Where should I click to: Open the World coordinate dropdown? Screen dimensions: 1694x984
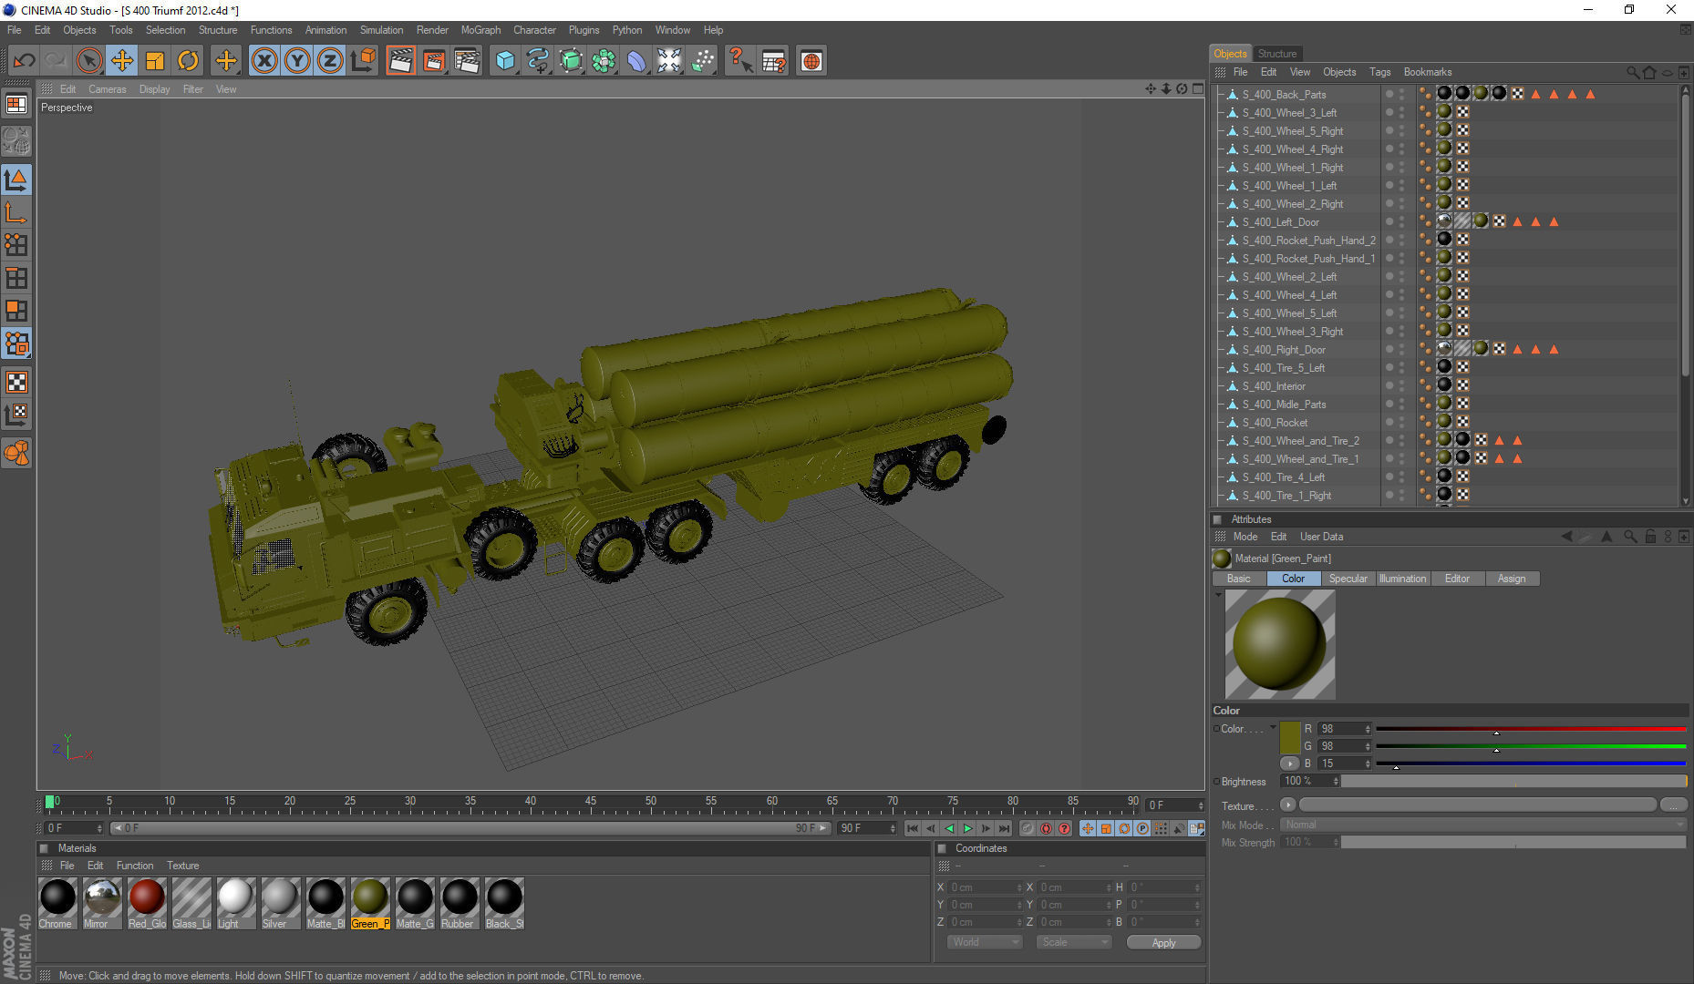coord(984,942)
